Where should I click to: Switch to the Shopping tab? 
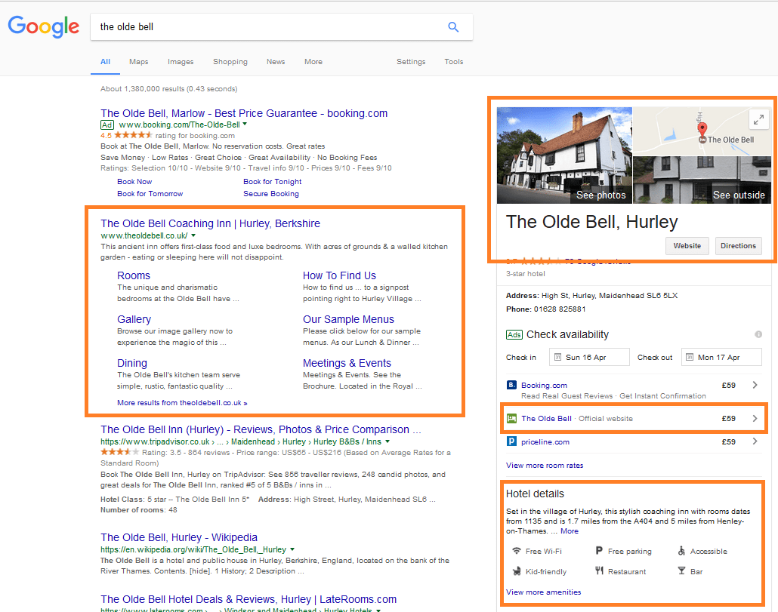coord(230,61)
